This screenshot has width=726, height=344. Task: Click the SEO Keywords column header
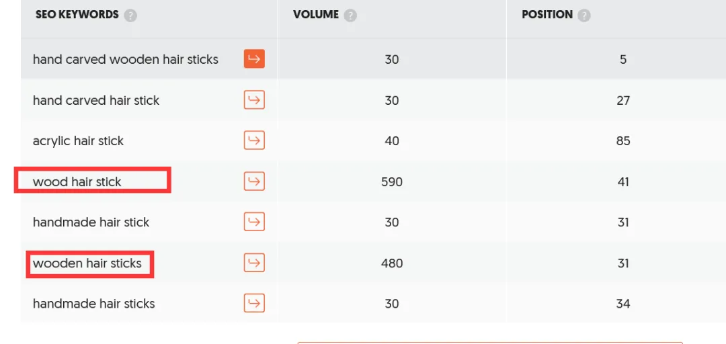(x=77, y=15)
